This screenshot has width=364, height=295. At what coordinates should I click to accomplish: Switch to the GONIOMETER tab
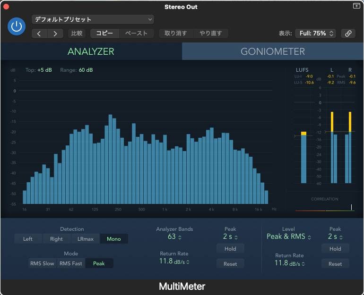[273, 51]
